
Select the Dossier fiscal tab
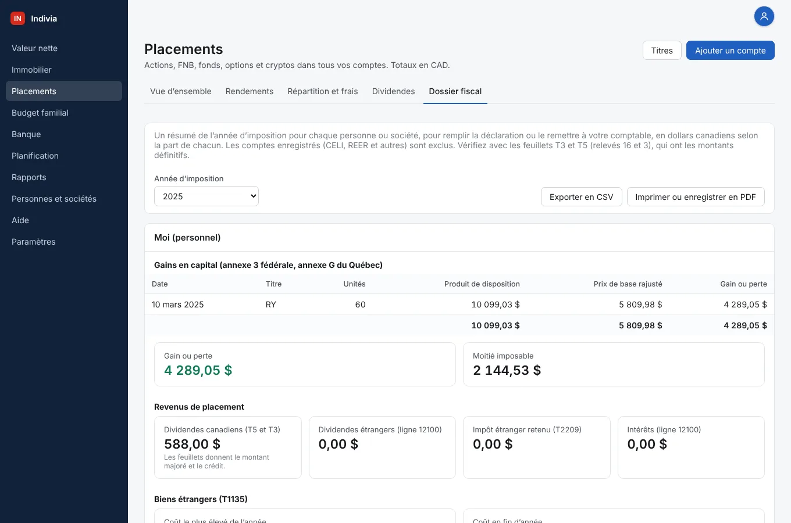pos(455,91)
